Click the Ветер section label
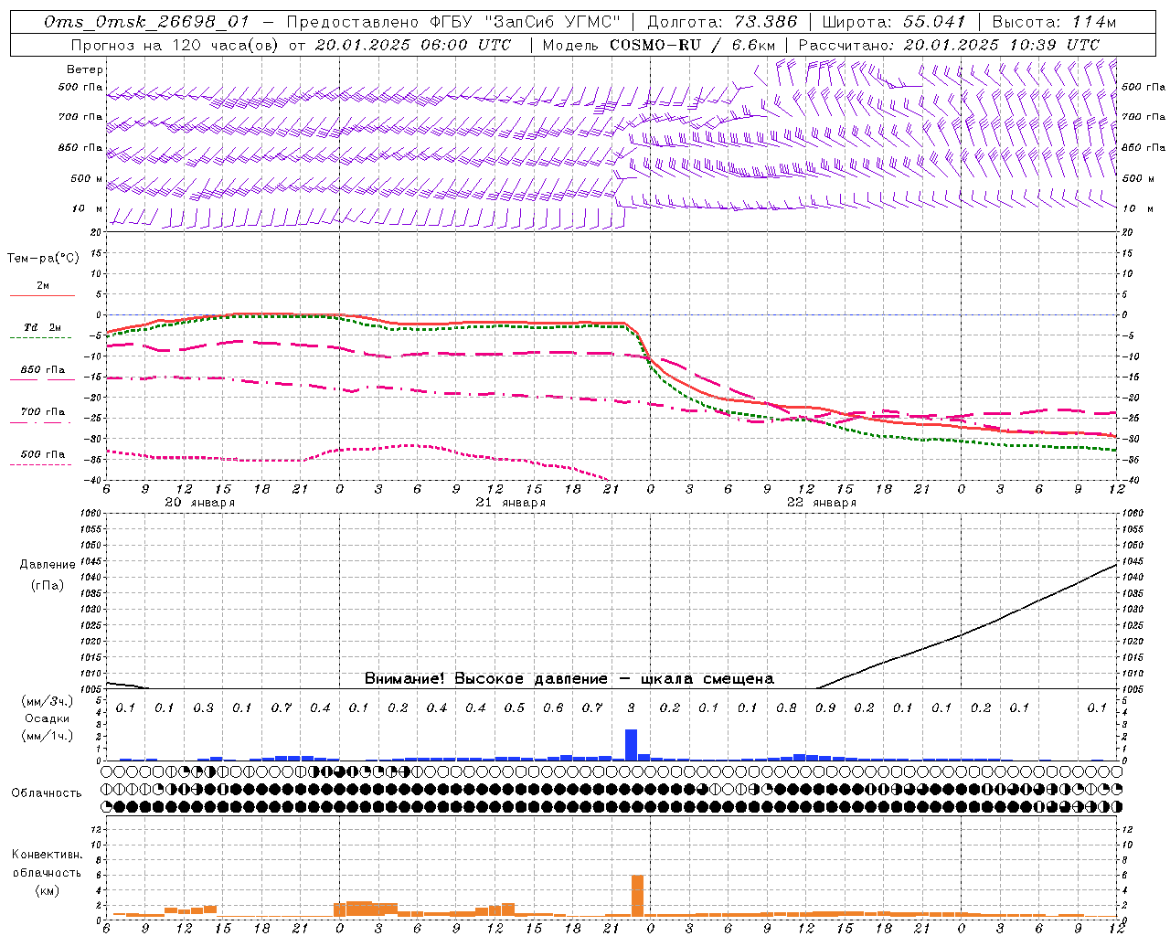1170x936 pixels. [85, 69]
